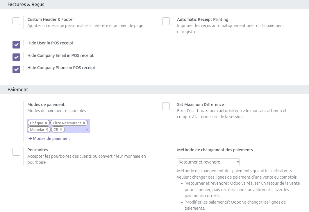Screen dimensions: 309x212
Task: Open payment methods tag dropdown arrow
Action: 87,130
